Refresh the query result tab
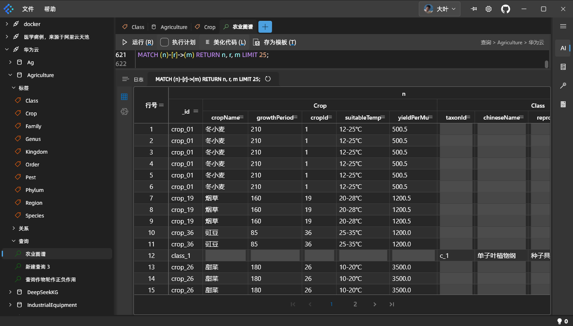Image resolution: width=573 pixels, height=326 pixels. 268,79
